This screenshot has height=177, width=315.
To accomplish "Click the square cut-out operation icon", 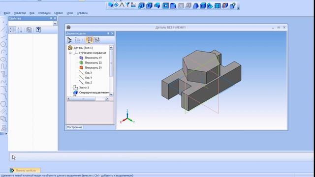I will coord(165,5).
